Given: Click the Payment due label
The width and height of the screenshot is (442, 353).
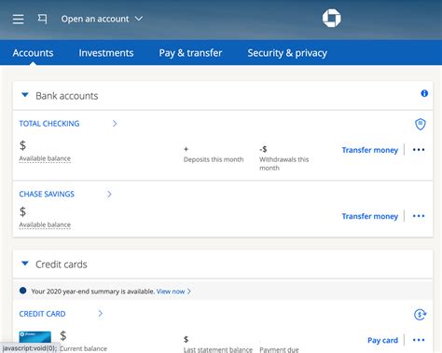Looking at the screenshot, I should point(279,349).
